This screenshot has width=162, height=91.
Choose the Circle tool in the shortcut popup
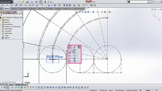coord(74,53)
